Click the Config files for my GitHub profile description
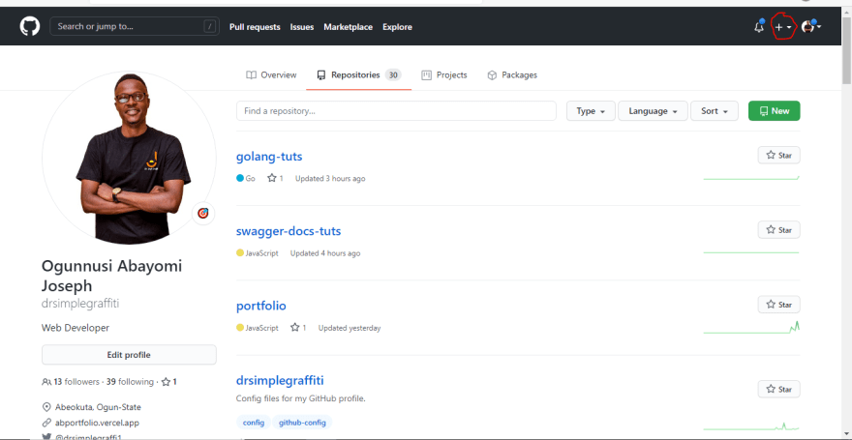852x440 pixels. click(x=300, y=398)
